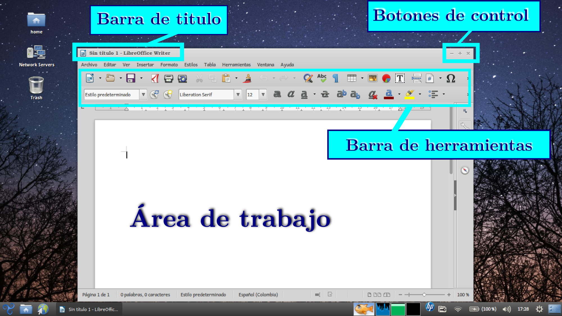Click the zoom in plus button

point(449,295)
